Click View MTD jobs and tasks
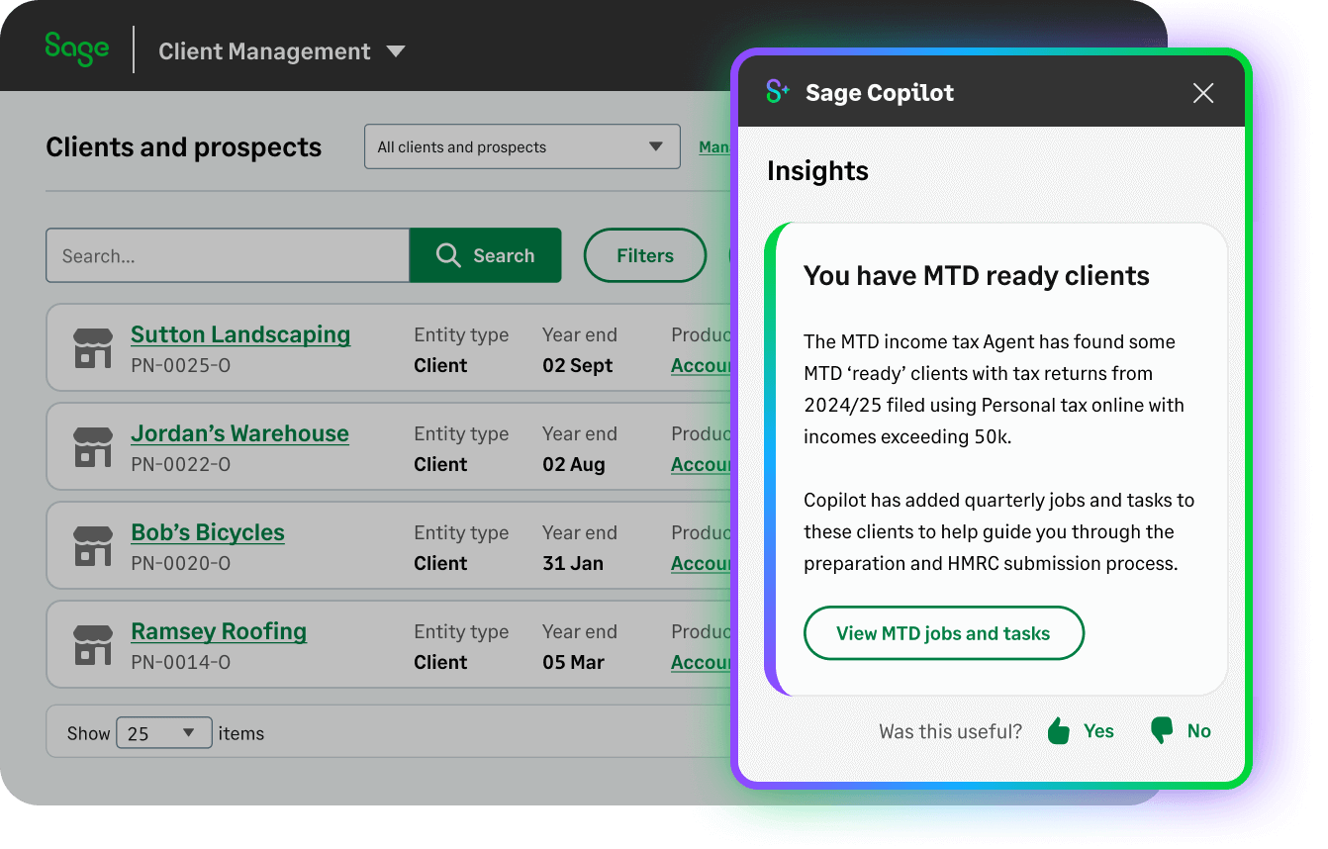This screenshot has height=849, width=1328. (x=943, y=632)
